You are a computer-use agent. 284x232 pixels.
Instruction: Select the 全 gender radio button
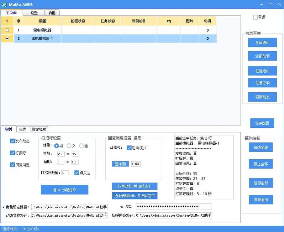tap(81, 146)
